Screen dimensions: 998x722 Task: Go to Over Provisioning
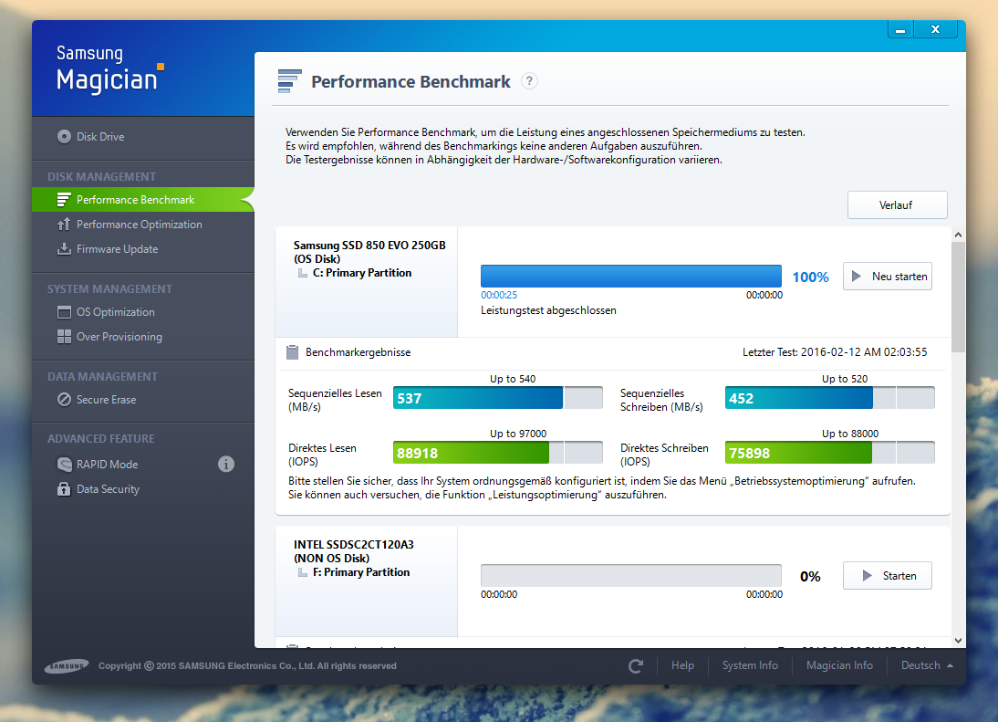tap(119, 337)
